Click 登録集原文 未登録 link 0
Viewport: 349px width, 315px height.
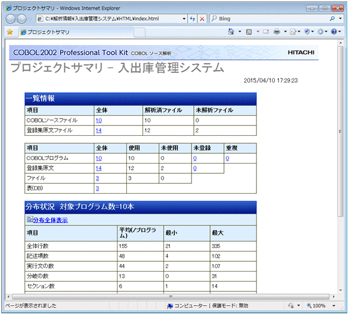tap(194, 168)
